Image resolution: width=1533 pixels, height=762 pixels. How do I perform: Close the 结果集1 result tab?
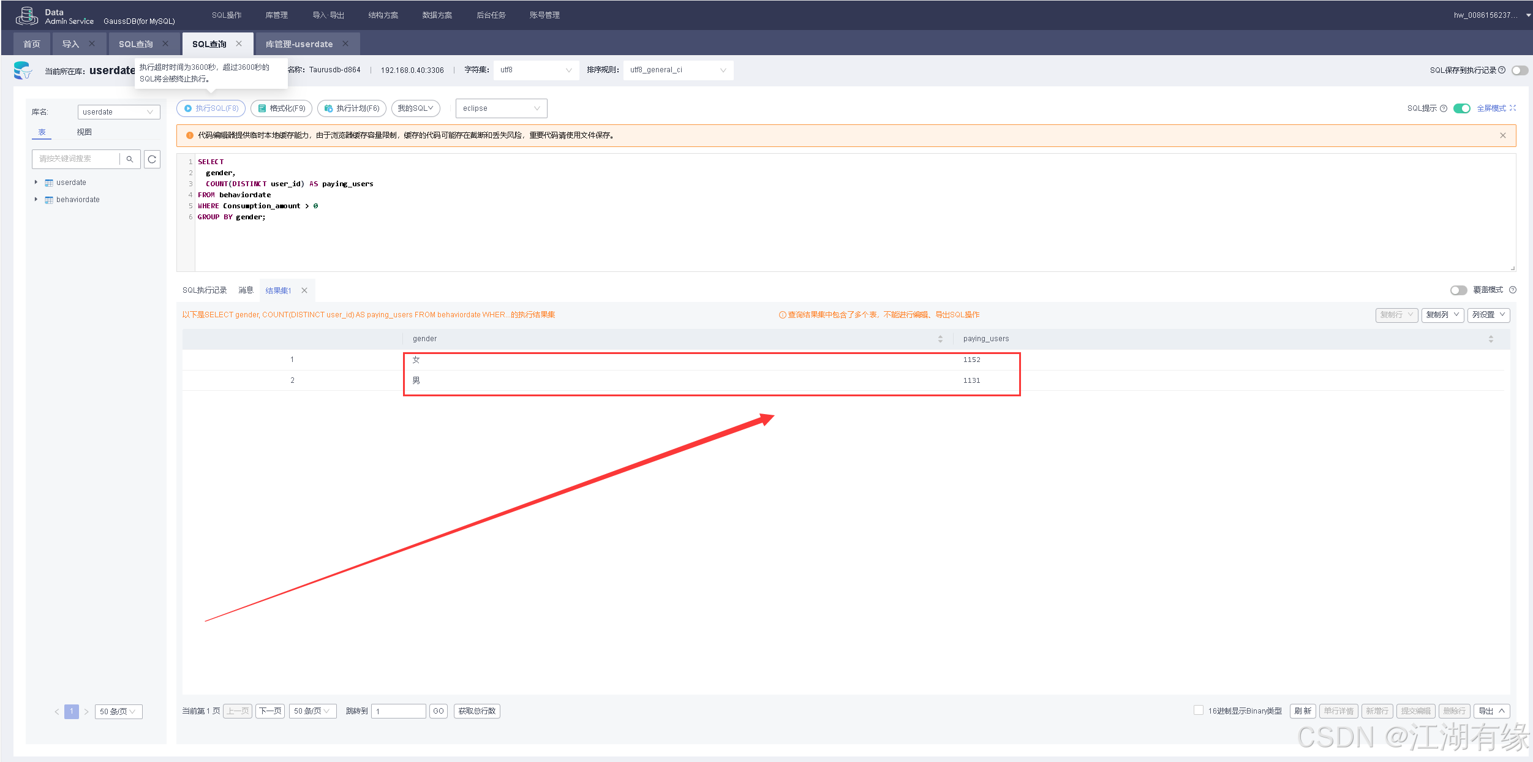tap(304, 290)
